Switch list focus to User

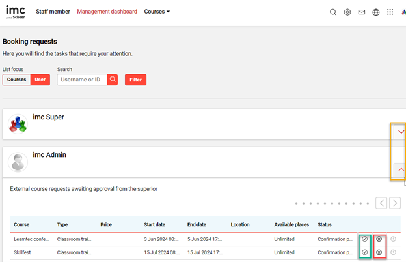(x=40, y=80)
